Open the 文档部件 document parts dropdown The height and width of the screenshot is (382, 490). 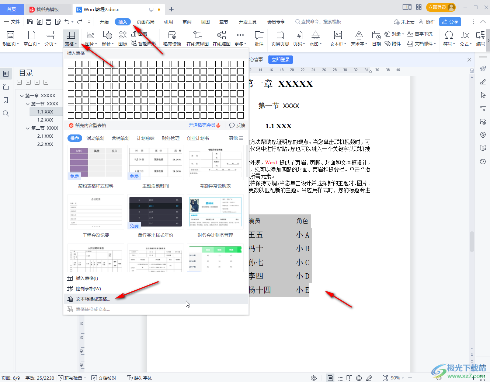pos(422,43)
